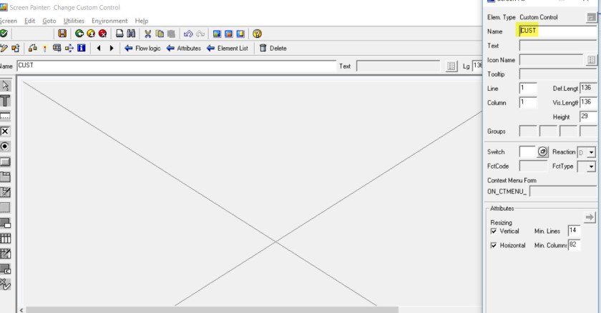Copy using the Copy icon
The image size is (601, 313).
pos(160,34)
